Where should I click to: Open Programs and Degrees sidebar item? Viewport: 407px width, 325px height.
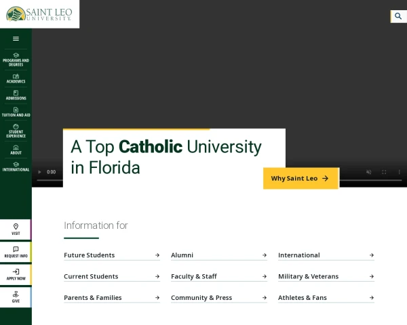[x=16, y=60]
